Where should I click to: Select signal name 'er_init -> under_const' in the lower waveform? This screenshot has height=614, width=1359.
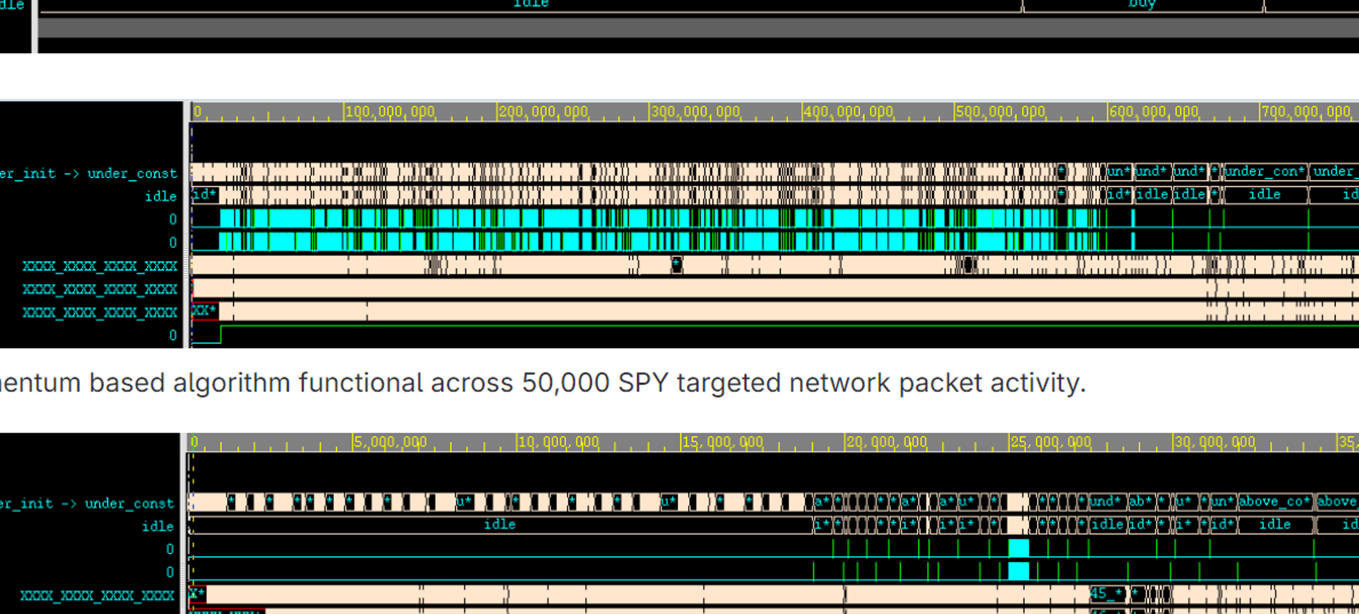87,503
